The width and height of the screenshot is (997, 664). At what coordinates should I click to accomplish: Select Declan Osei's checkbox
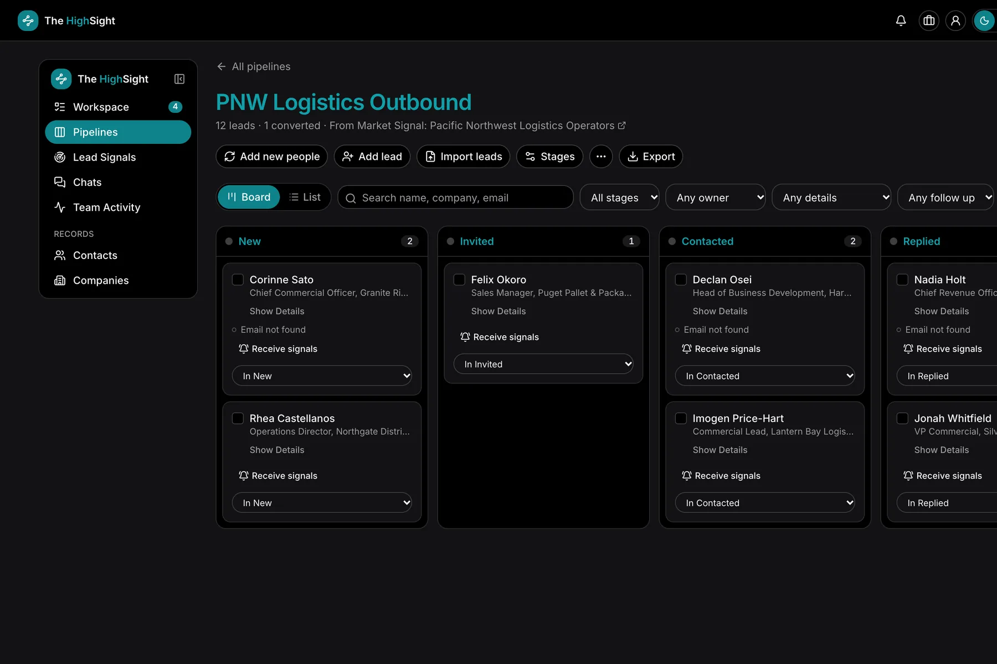point(681,279)
